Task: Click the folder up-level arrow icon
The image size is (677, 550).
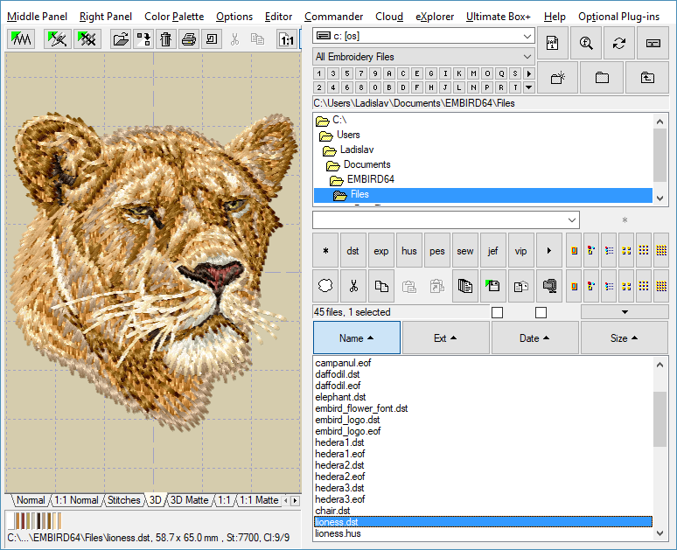Action: [x=647, y=78]
